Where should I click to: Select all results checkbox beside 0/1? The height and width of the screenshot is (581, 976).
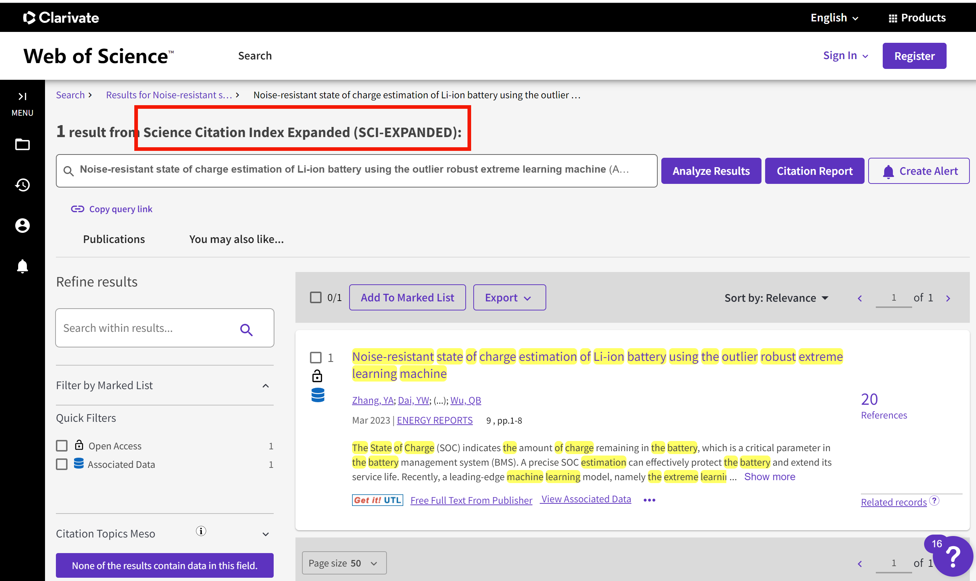pos(316,297)
